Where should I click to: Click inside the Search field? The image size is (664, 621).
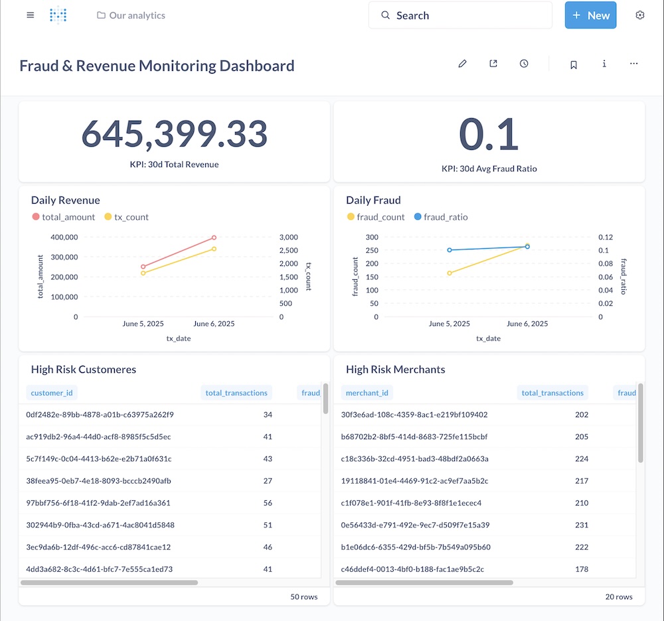pyautogui.click(x=460, y=15)
